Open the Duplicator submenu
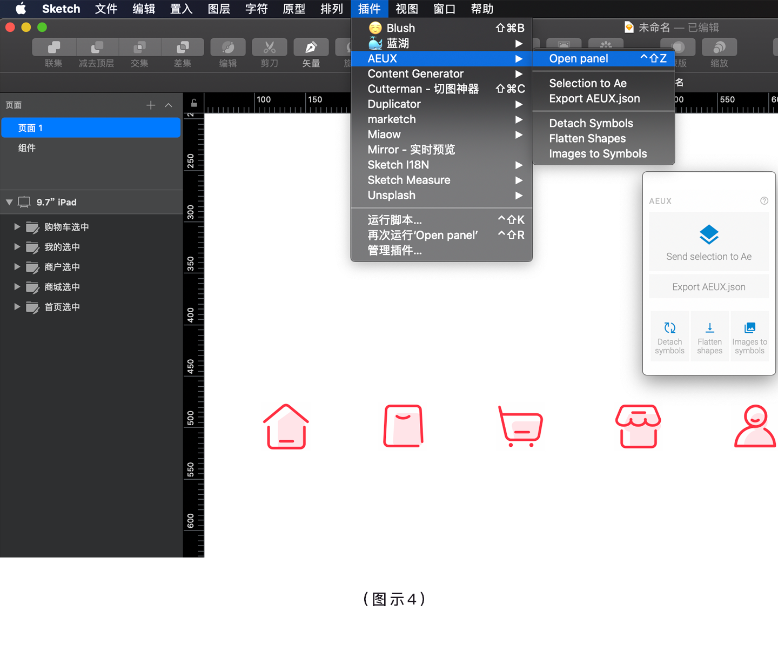This screenshot has height=645, width=778. pos(441,104)
